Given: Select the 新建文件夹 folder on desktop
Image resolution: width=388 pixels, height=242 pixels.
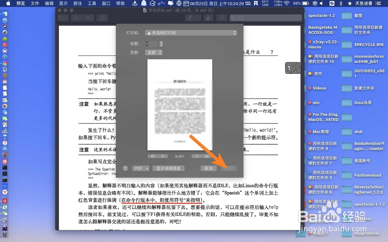Looking at the screenshot, I should pyautogui.click(x=346, y=88).
